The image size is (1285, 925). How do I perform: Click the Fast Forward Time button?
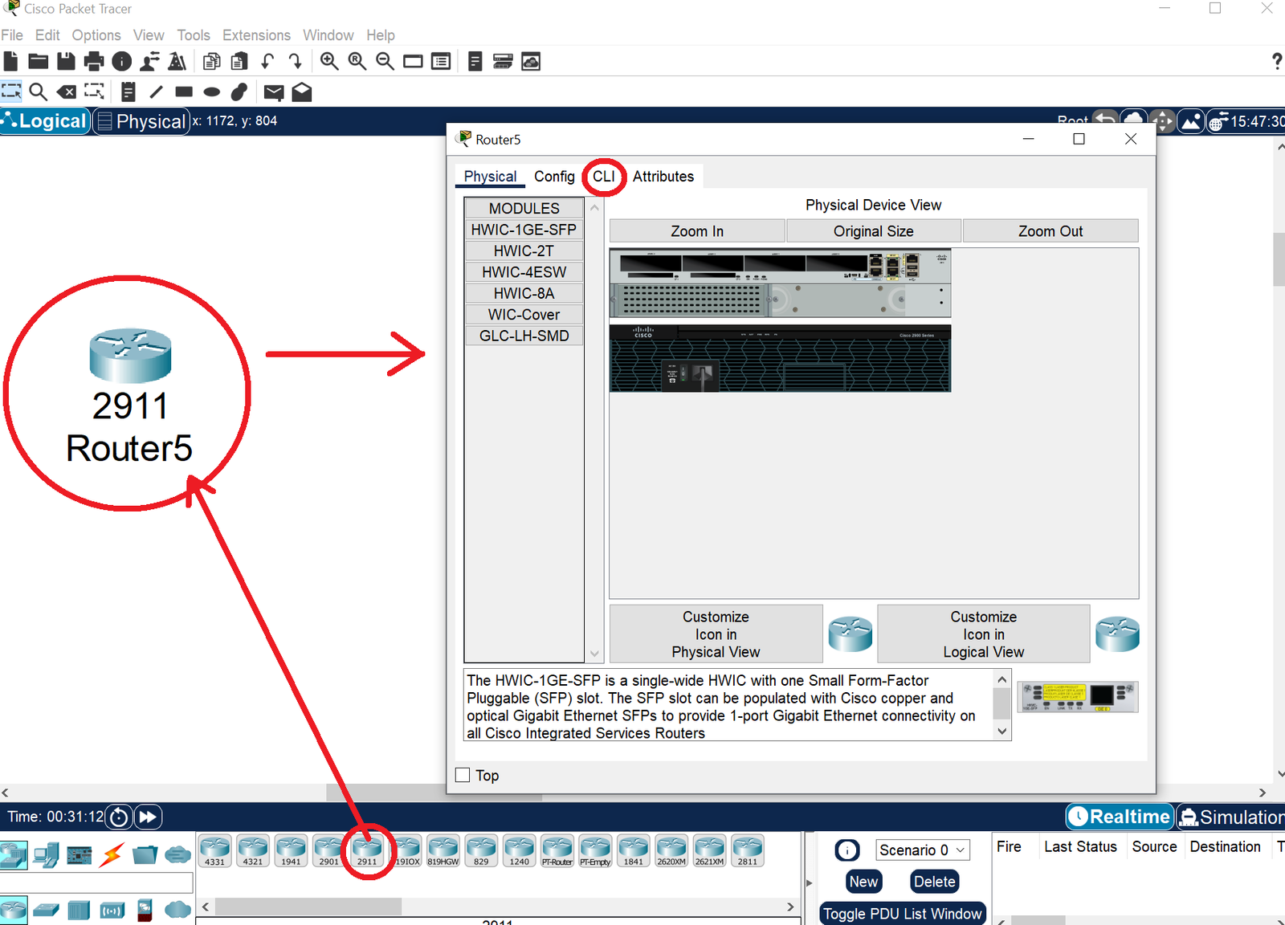click(148, 817)
